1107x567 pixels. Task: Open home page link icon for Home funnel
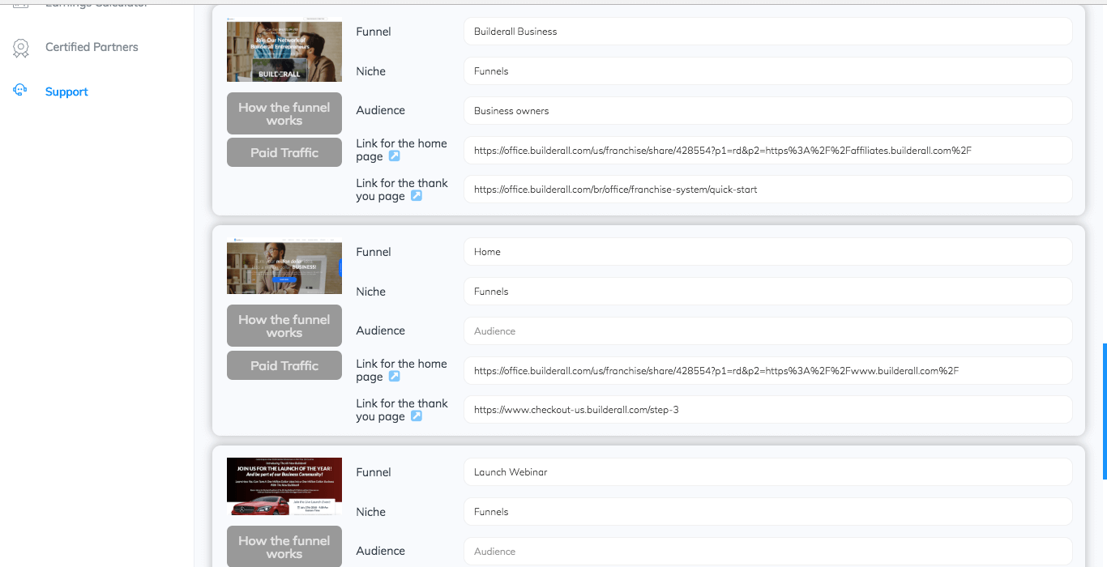tap(395, 377)
